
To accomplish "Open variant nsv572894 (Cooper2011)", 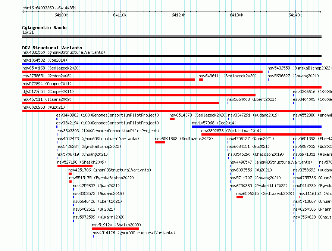I will (47, 84).
